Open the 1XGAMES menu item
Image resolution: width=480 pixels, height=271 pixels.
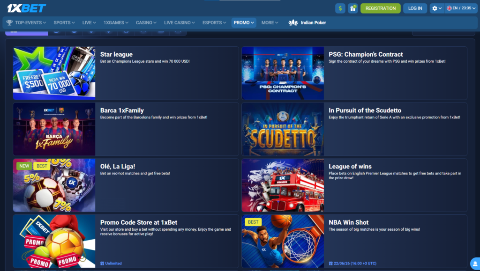point(117,22)
